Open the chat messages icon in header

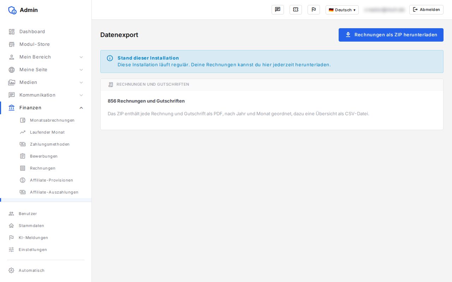coord(278,10)
